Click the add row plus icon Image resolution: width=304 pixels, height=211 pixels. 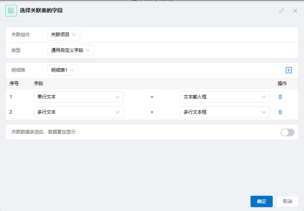[288, 70]
